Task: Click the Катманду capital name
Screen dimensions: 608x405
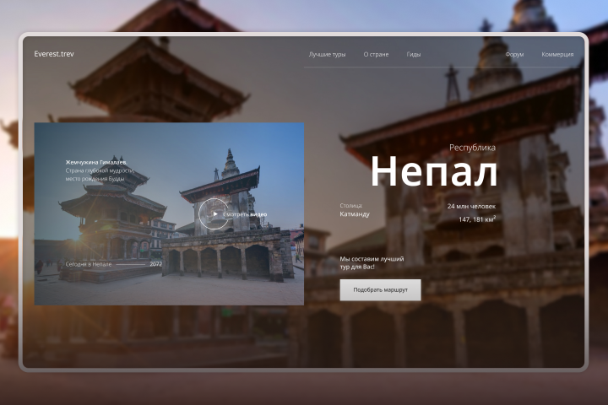Action: click(355, 214)
